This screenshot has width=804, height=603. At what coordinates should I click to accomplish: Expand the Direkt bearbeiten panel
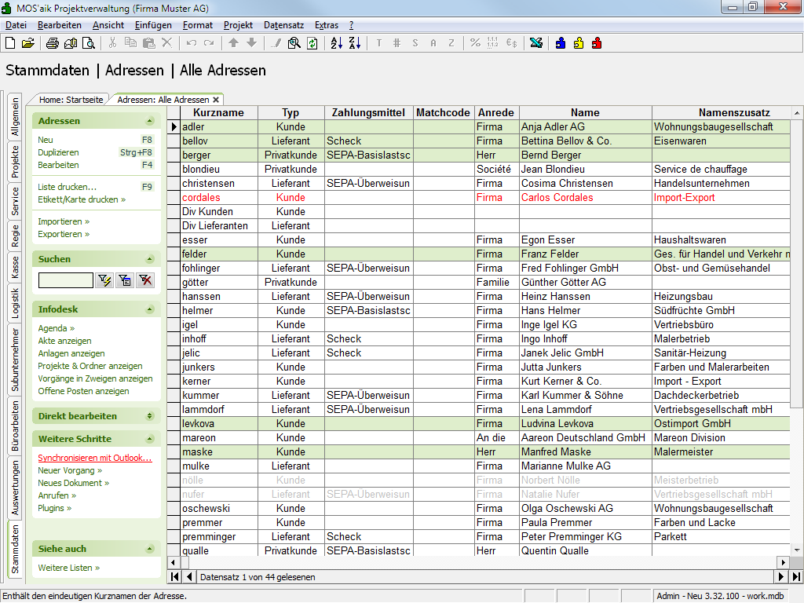[150, 416]
